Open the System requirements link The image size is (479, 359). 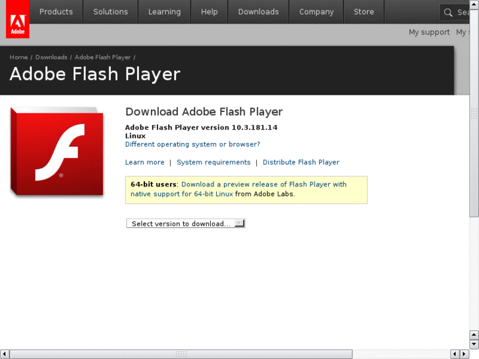[x=213, y=162]
